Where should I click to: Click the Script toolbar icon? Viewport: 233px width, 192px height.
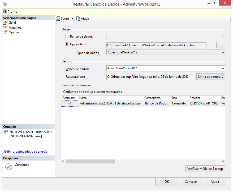point(58,19)
